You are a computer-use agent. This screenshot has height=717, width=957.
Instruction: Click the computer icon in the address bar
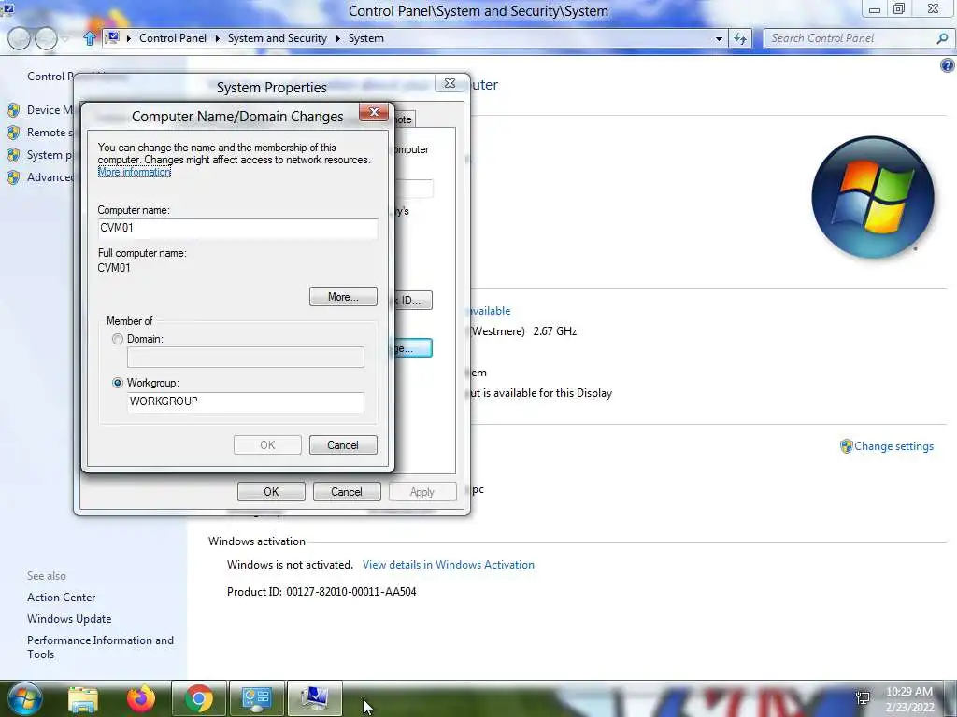point(112,37)
